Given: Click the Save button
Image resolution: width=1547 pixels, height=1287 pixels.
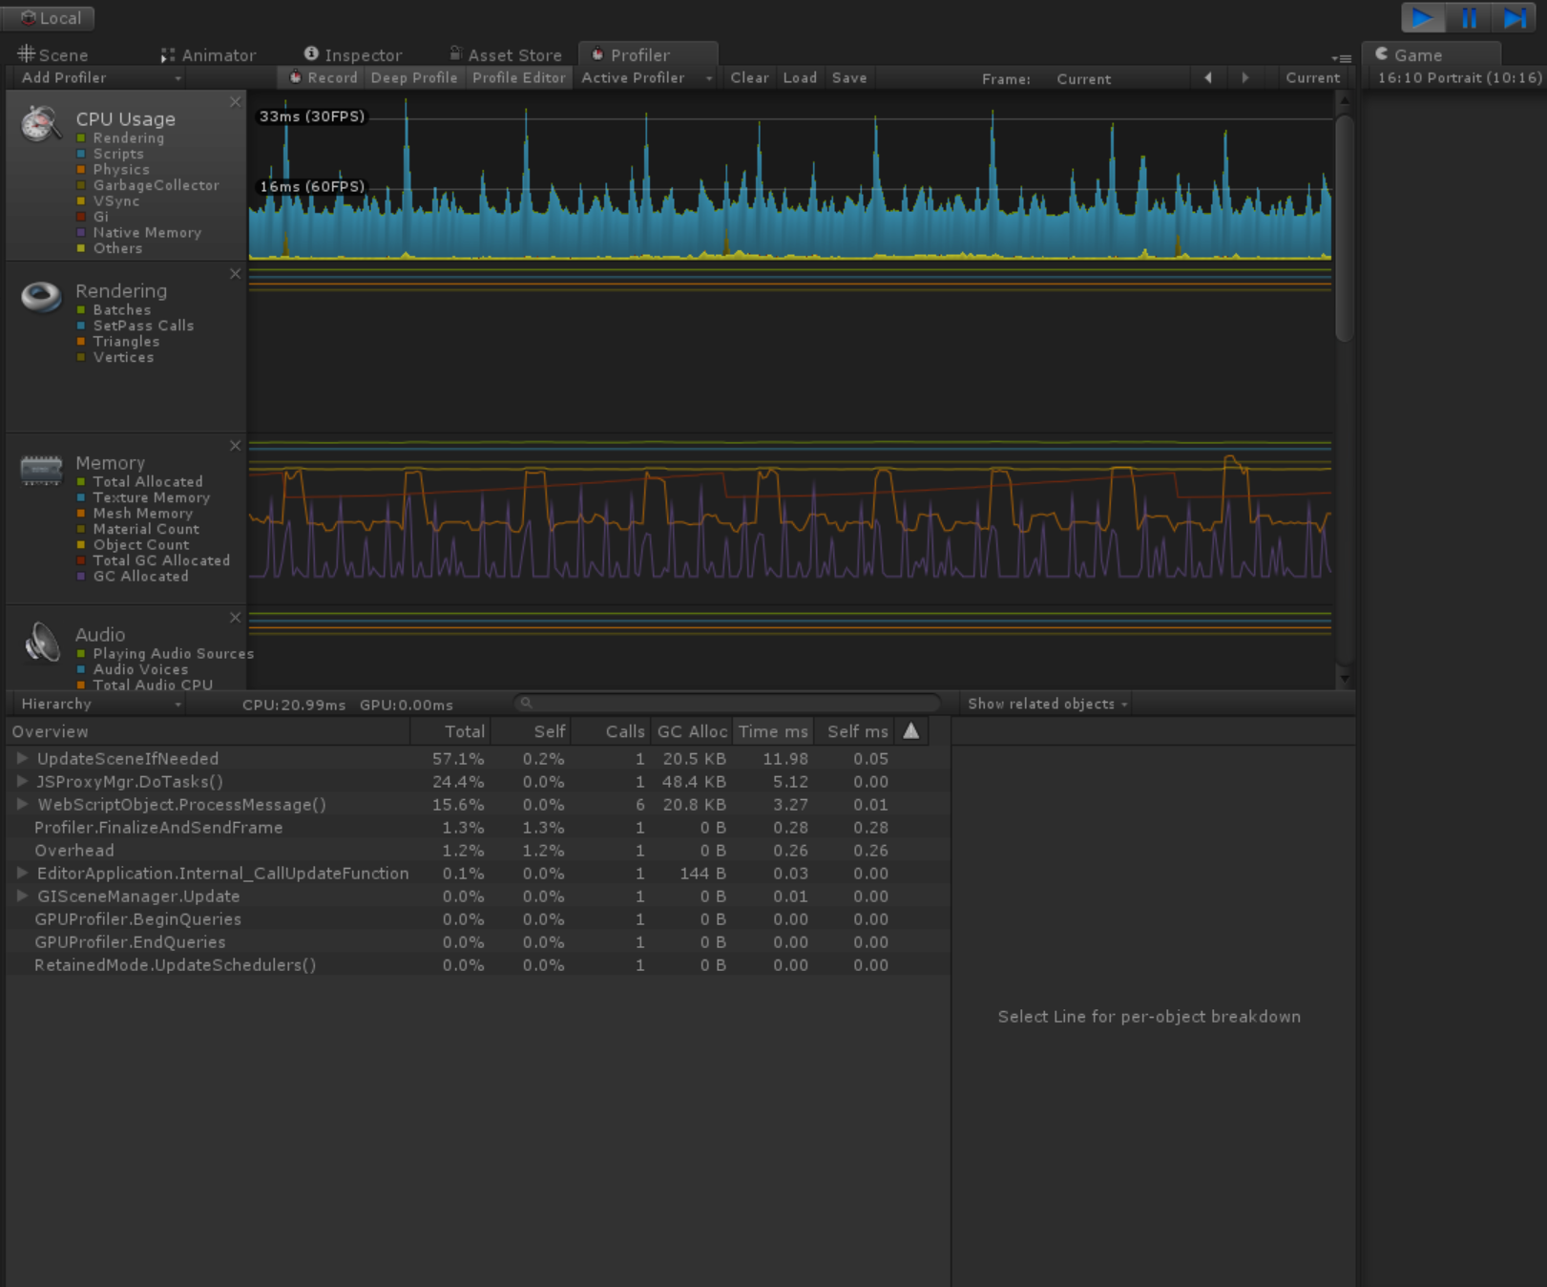Looking at the screenshot, I should [849, 78].
